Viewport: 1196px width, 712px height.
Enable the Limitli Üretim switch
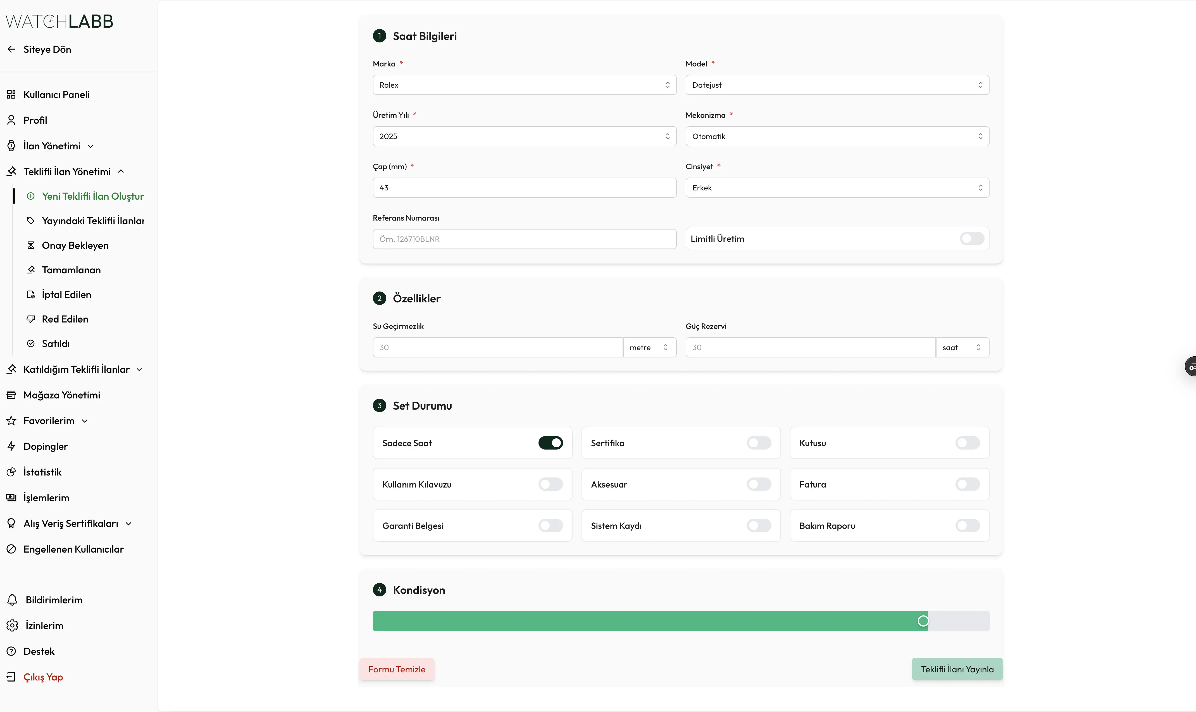972,238
